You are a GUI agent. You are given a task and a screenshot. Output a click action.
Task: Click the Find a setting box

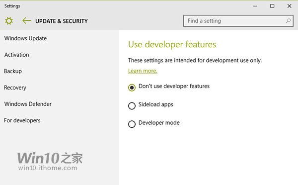(x=238, y=21)
